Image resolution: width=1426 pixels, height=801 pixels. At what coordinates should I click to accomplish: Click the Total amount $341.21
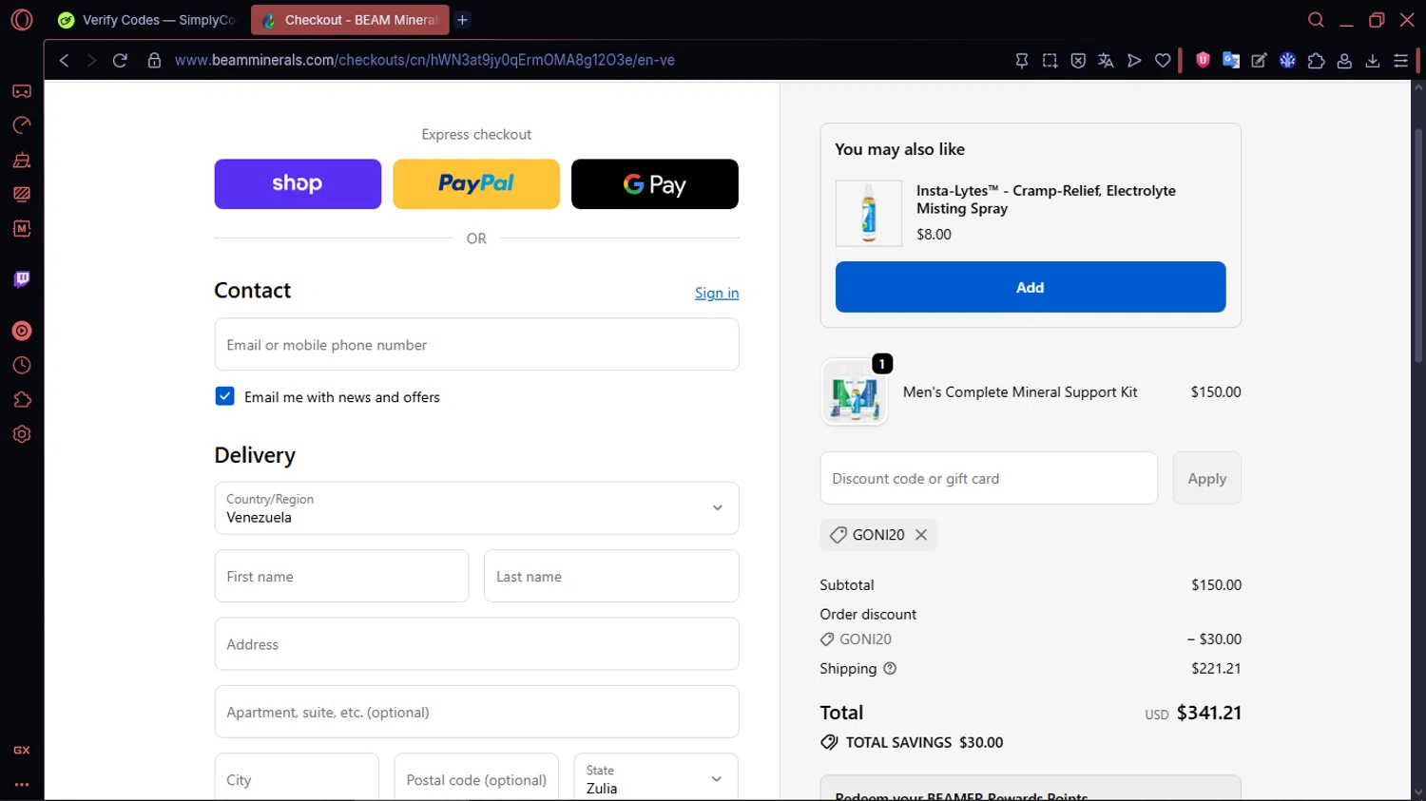1209,713
